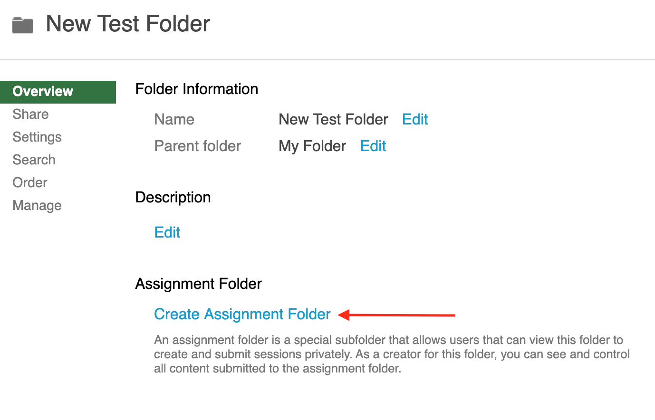
Task: Edit the parent folder
Action: [373, 146]
